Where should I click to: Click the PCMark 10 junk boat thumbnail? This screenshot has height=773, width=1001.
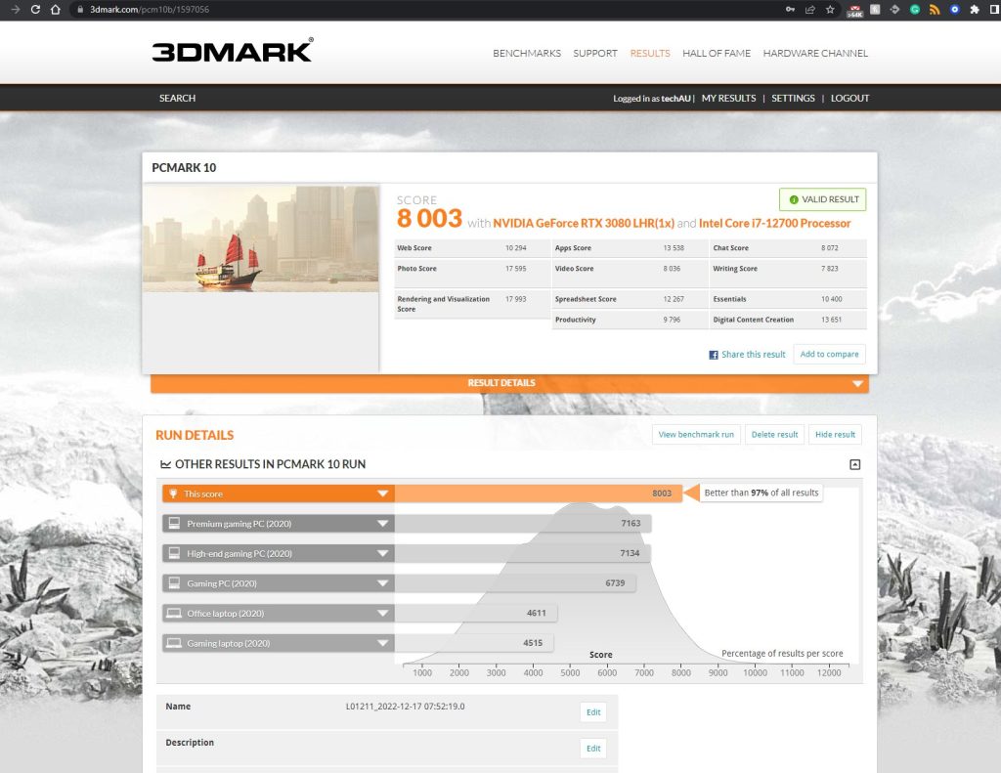click(x=261, y=238)
